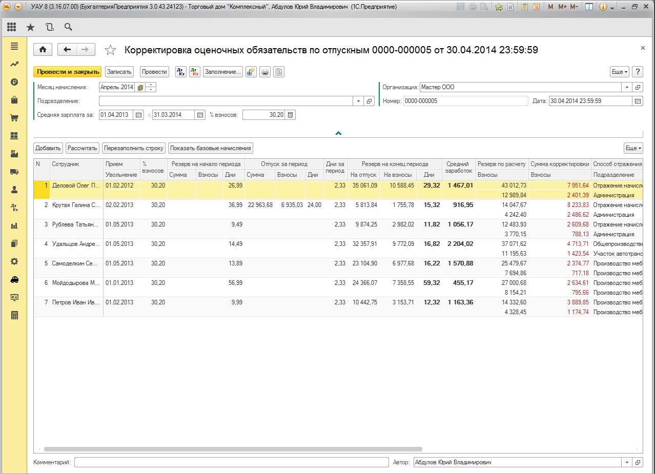Toggle the window panel layout icon

click(x=589, y=7)
